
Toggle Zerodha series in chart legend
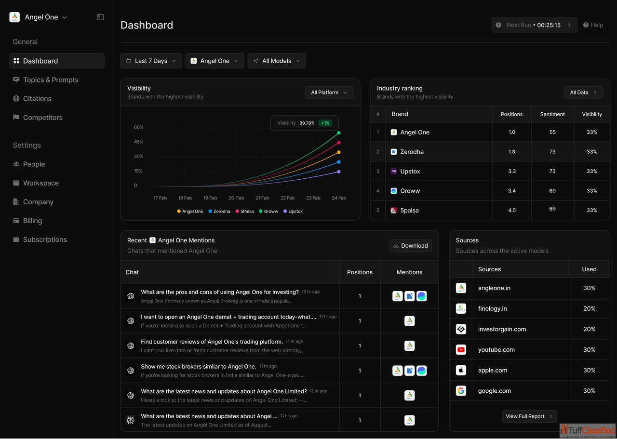point(219,212)
